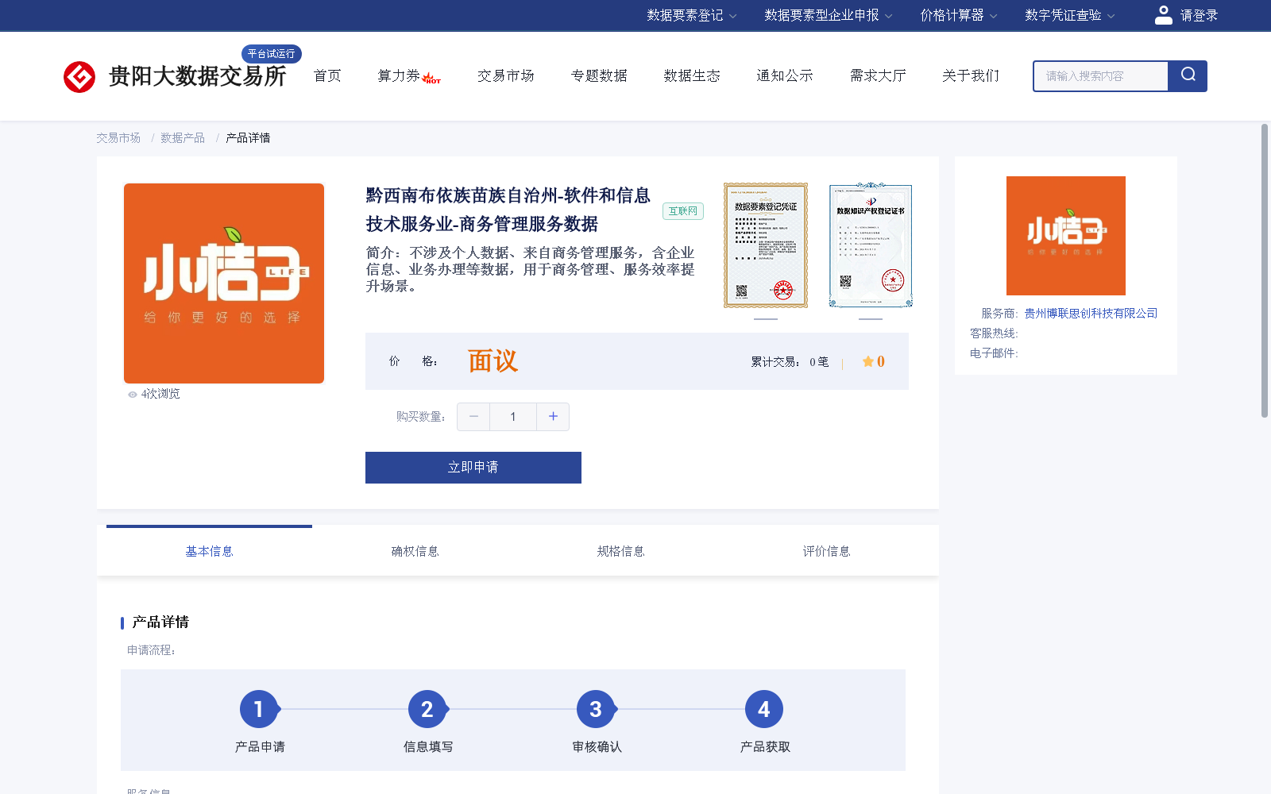This screenshot has width=1271, height=794.
Task: Click the HOT flame icon beside 算力券
Action: click(431, 79)
